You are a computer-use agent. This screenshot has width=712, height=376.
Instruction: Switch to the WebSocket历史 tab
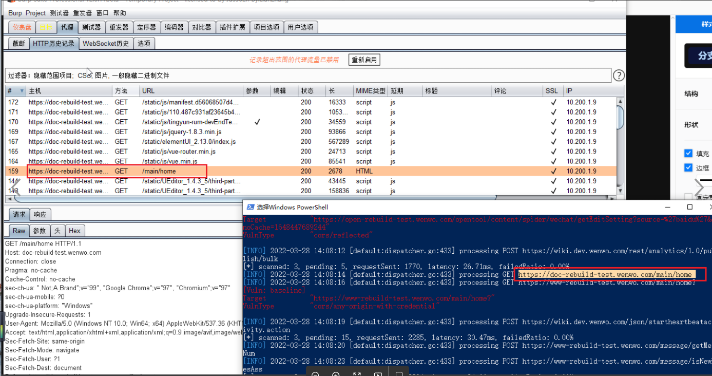pos(106,43)
